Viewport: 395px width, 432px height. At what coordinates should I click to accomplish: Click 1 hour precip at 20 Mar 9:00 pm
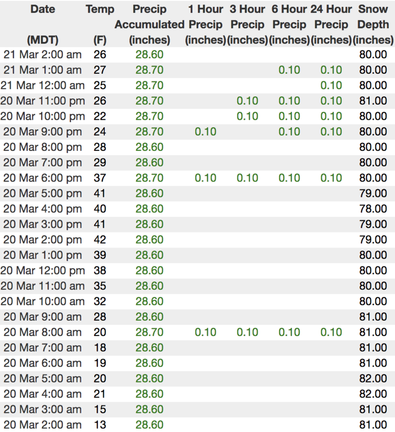205,132
